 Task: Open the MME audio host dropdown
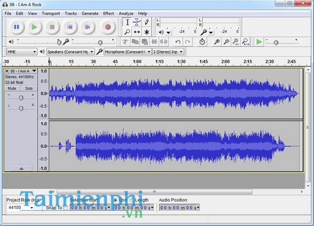(21, 52)
